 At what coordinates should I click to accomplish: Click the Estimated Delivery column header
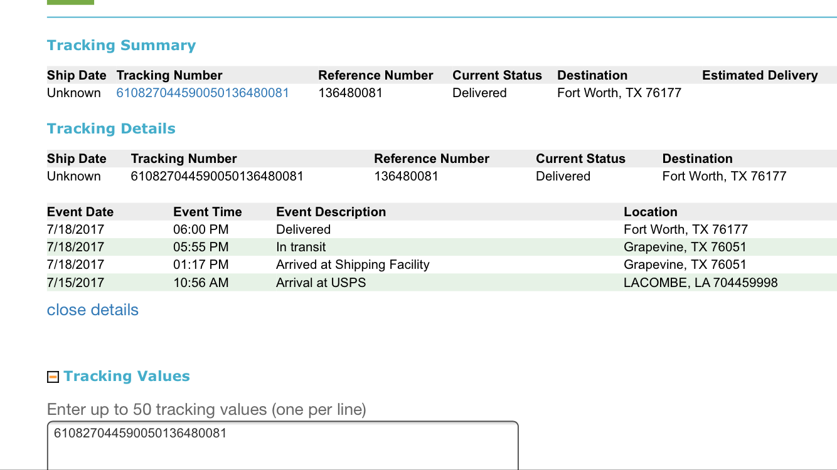click(x=760, y=75)
